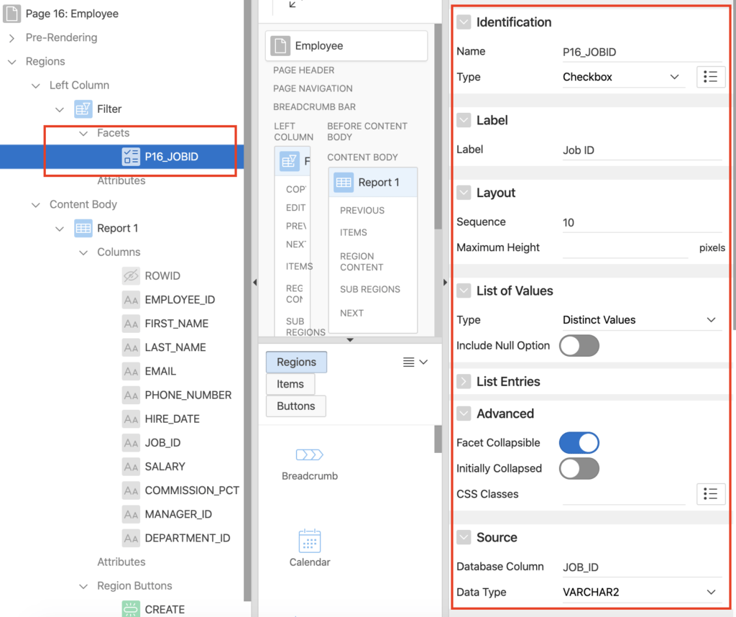736x617 pixels.
Task: Click the HIRE_DATE column text icon
Action: point(131,419)
